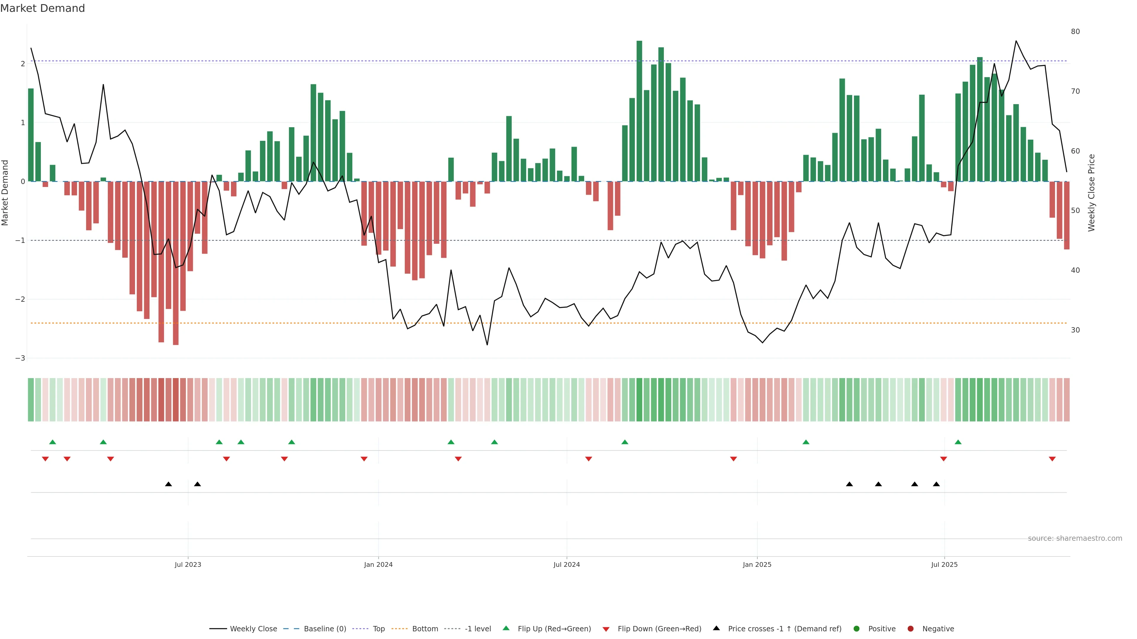
Task: Click the Positive green circle legend icon
Action: 856,629
